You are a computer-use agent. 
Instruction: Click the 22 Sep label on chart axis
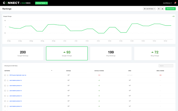tap(9, 41)
